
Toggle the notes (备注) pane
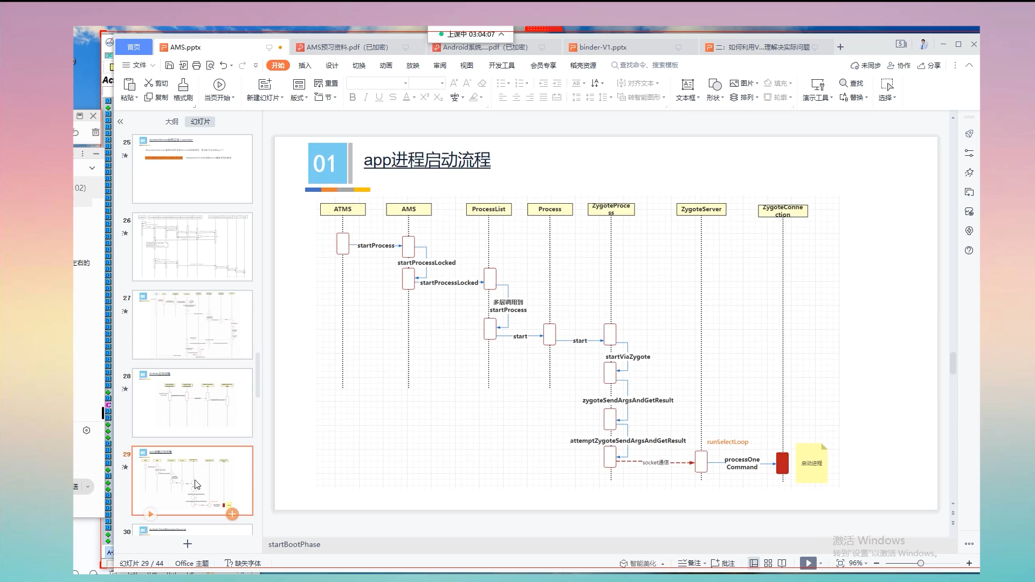689,563
